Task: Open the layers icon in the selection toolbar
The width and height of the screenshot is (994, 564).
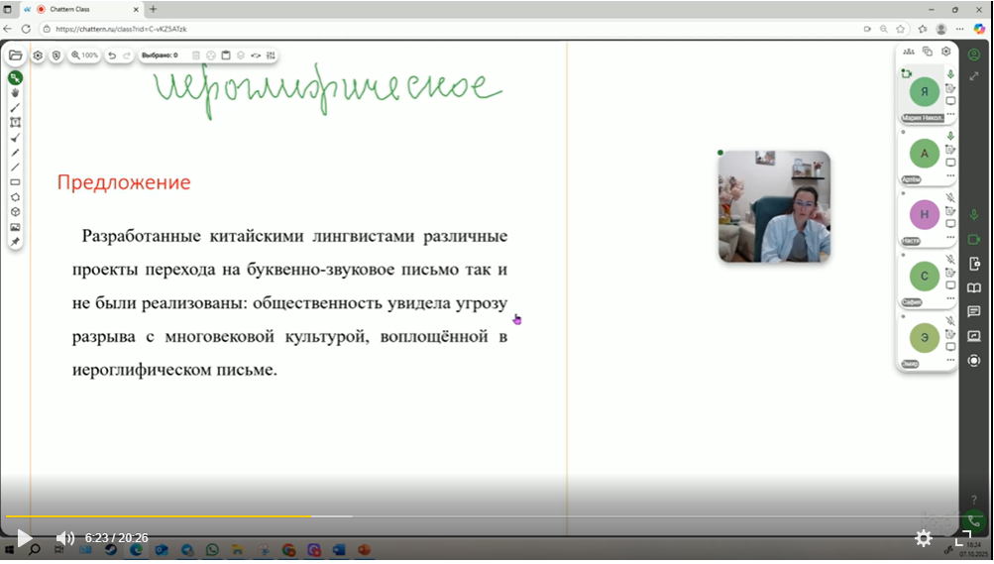Action: tap(241, 56)
